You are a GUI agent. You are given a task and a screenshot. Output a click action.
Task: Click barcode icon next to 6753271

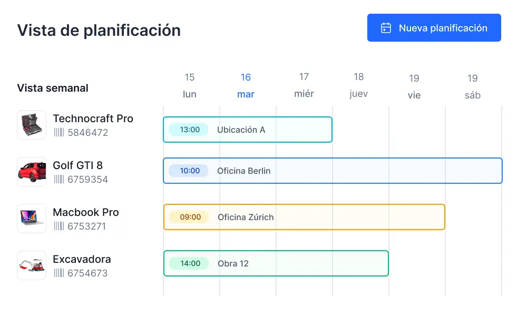coord(58,226)
